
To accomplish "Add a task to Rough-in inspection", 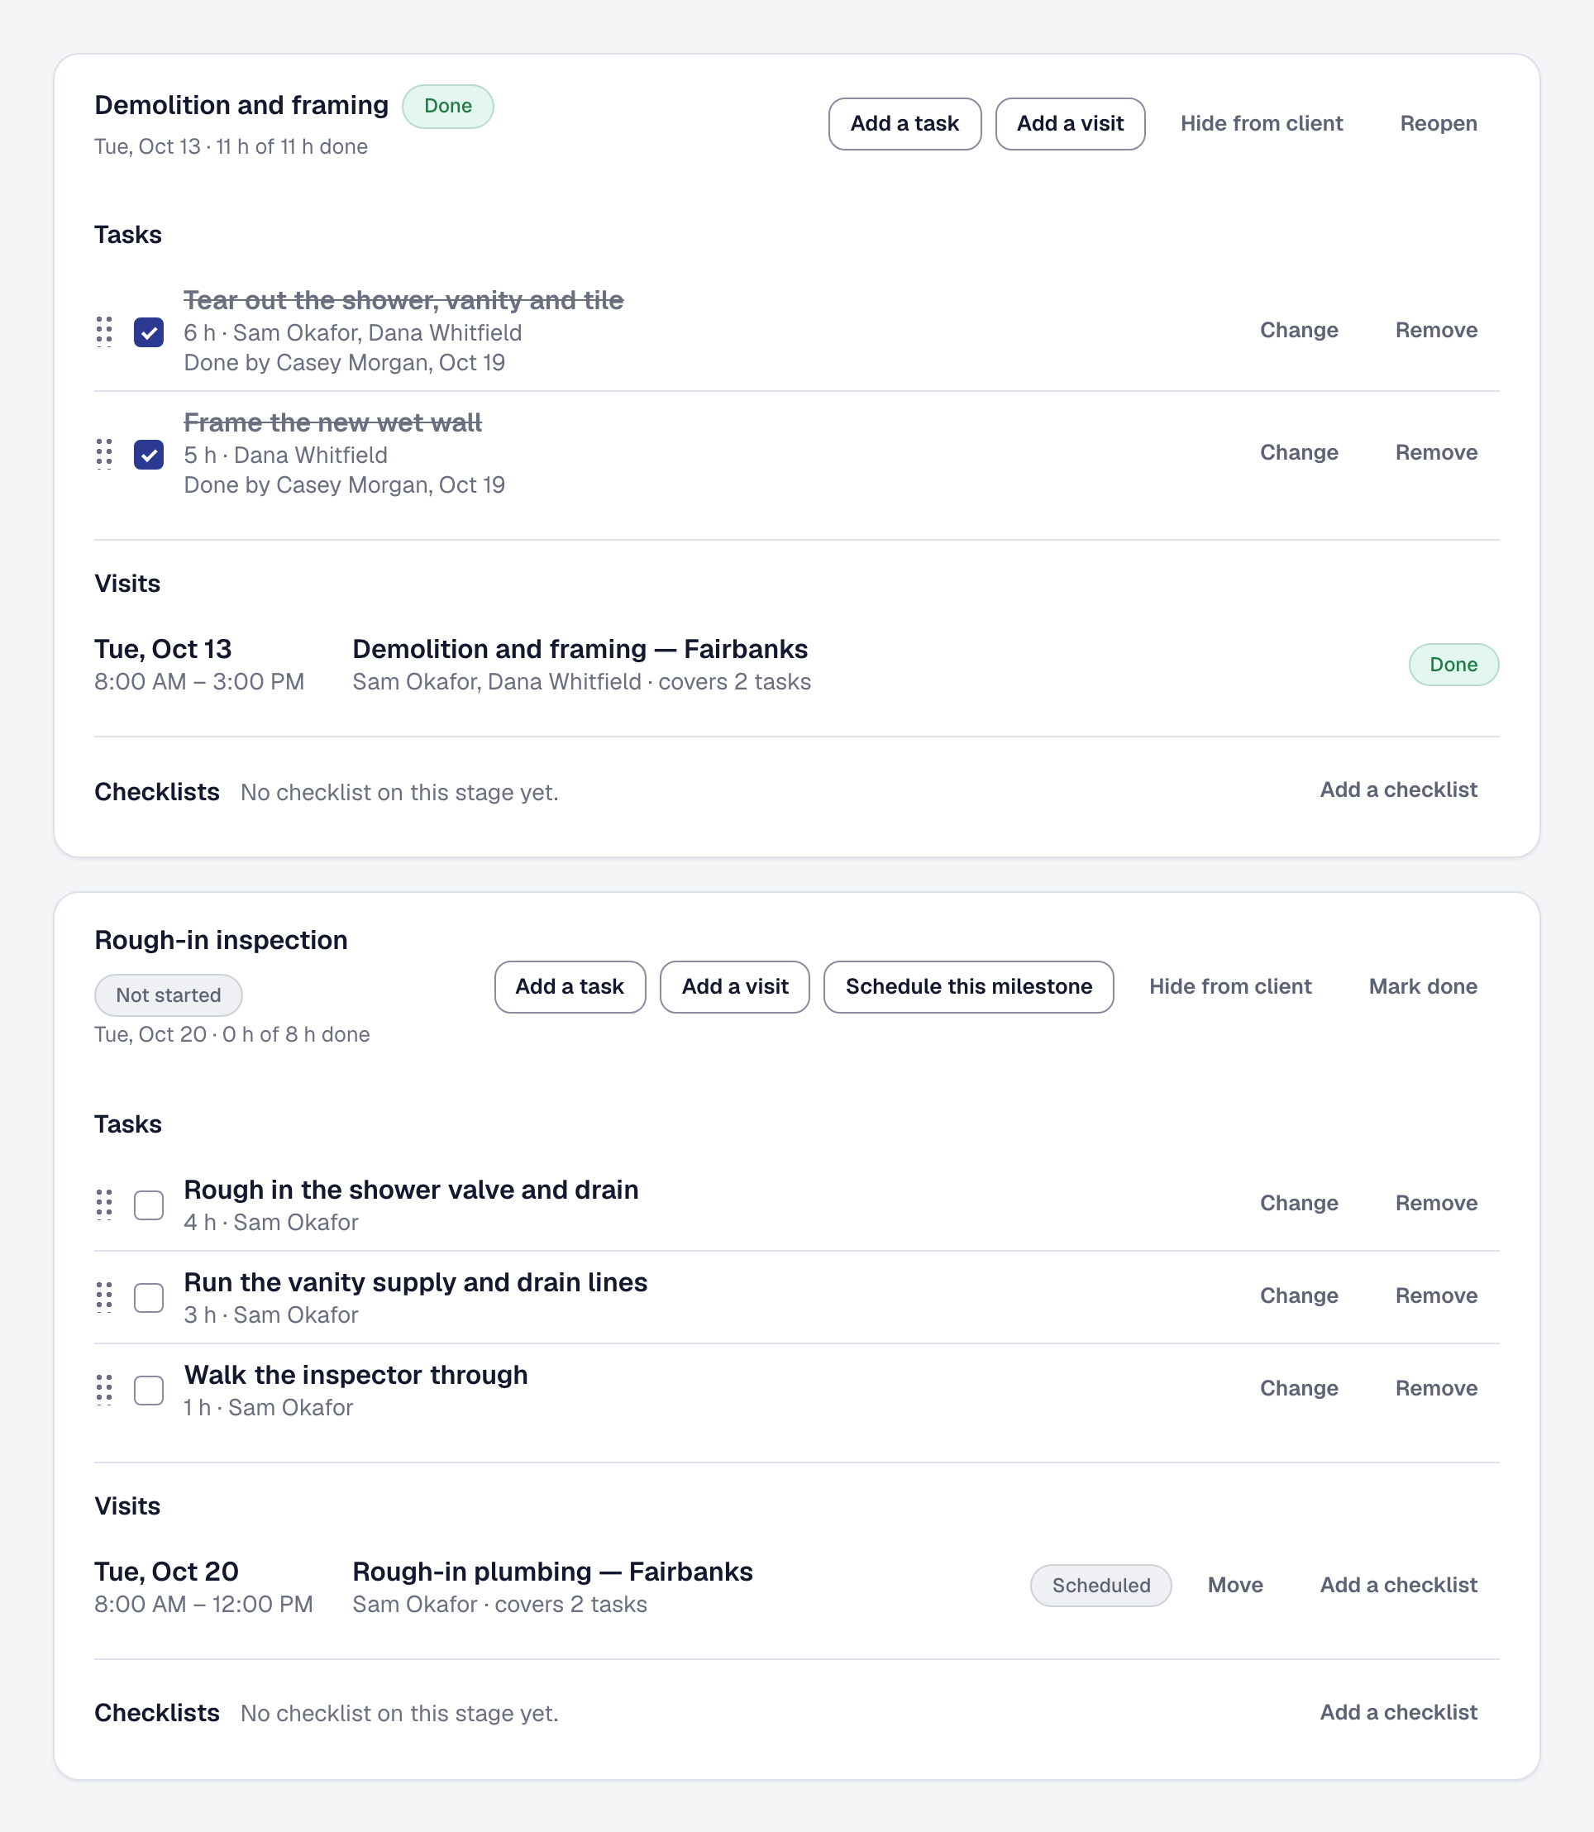I will [x=570, y=986].
